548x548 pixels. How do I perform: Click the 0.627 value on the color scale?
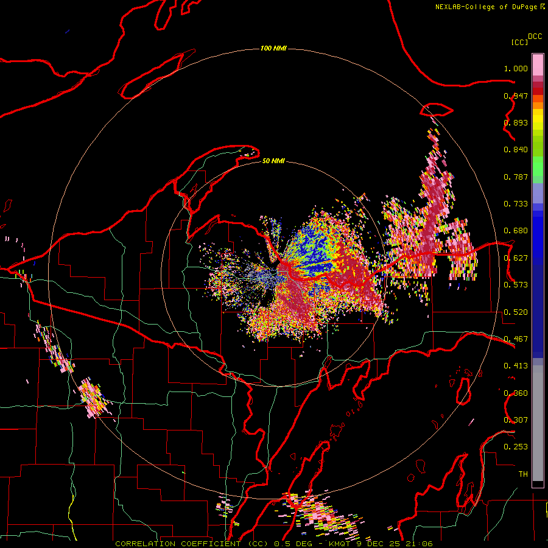pyautogui.click(x=516, y=258)
